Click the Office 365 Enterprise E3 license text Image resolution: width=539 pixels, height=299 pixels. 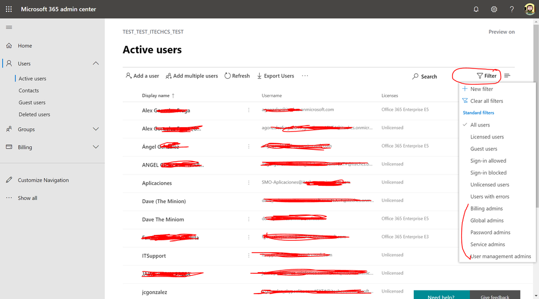[x=405, y=237]
